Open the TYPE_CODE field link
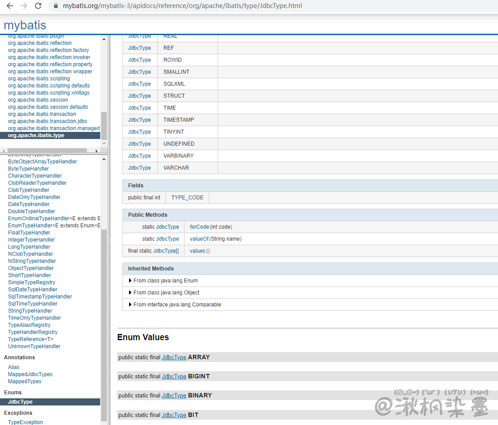The image size is (498, 425). [x=187, y=198]
